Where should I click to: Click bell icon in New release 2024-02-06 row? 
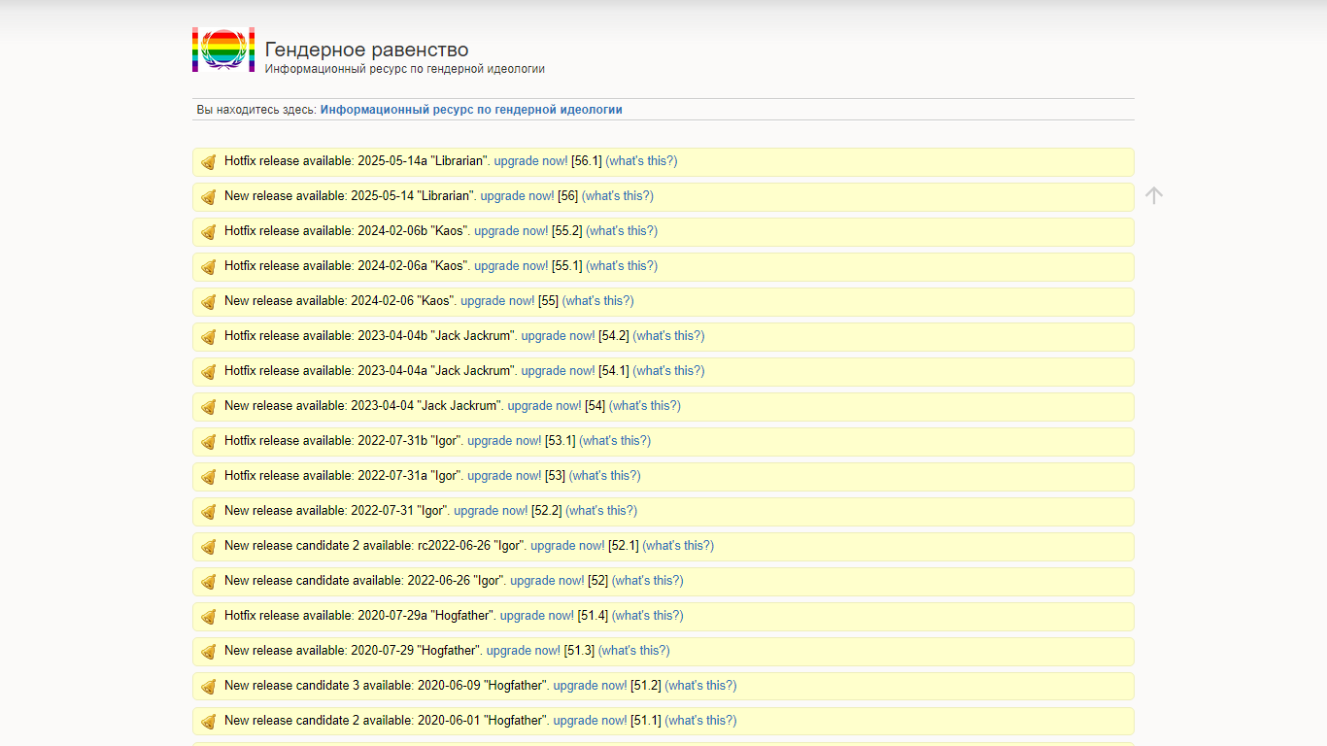(x=209, y=302)
